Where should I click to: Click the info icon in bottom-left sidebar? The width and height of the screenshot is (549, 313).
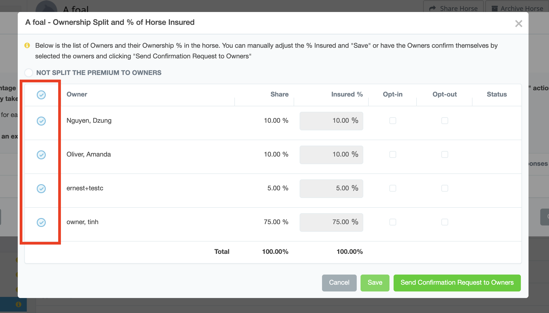(x=18, y=304)
